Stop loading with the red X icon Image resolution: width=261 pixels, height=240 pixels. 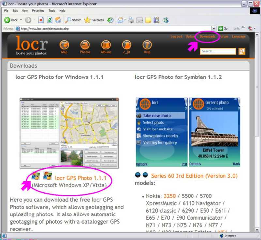click(41, 20)
